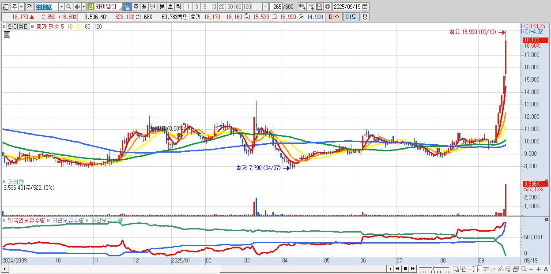This screenshot has width=551, height=274.
Task: Switch the chart to the tick 틱 period
Action: point(178,7)
